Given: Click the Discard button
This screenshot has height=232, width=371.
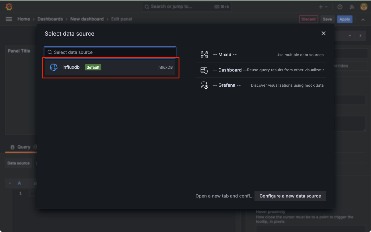Looking at the screenshot, I should tap(308, 19).
